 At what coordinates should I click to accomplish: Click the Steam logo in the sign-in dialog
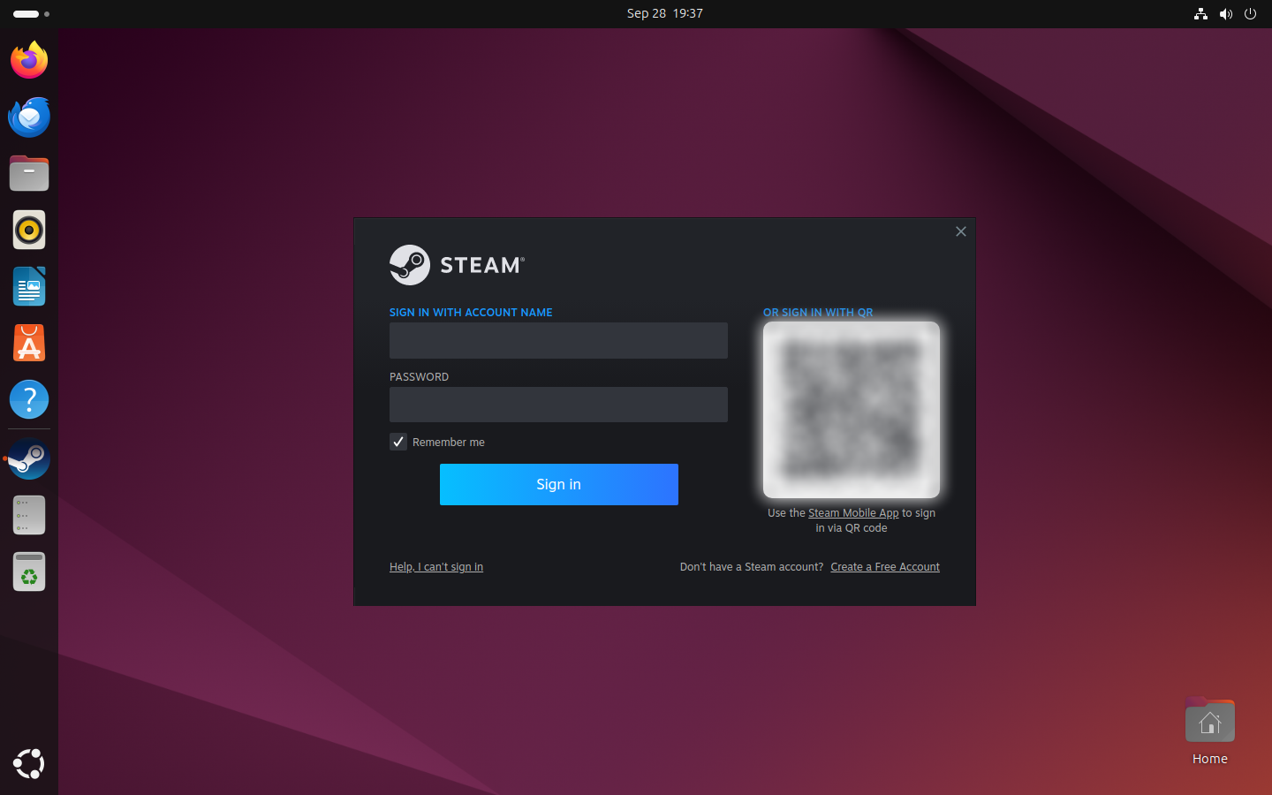tap(457, 265)
